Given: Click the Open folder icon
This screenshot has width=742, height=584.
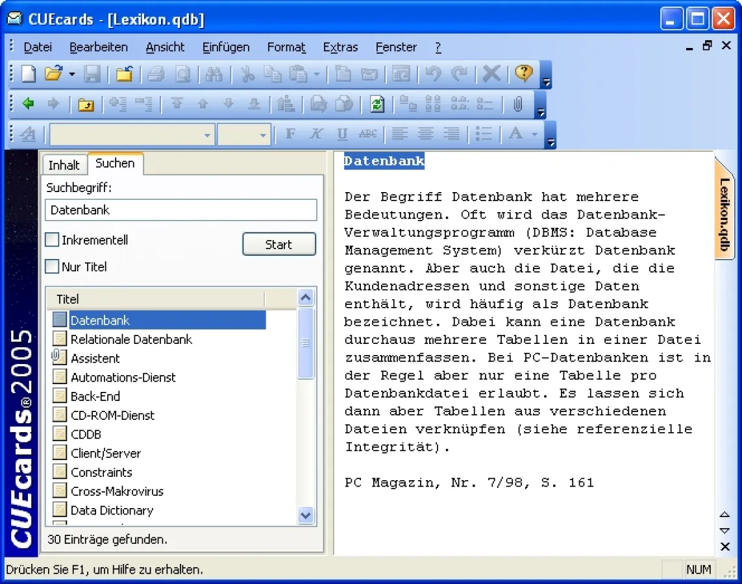Looking at the screenshot, I should [x=53, y=74].
